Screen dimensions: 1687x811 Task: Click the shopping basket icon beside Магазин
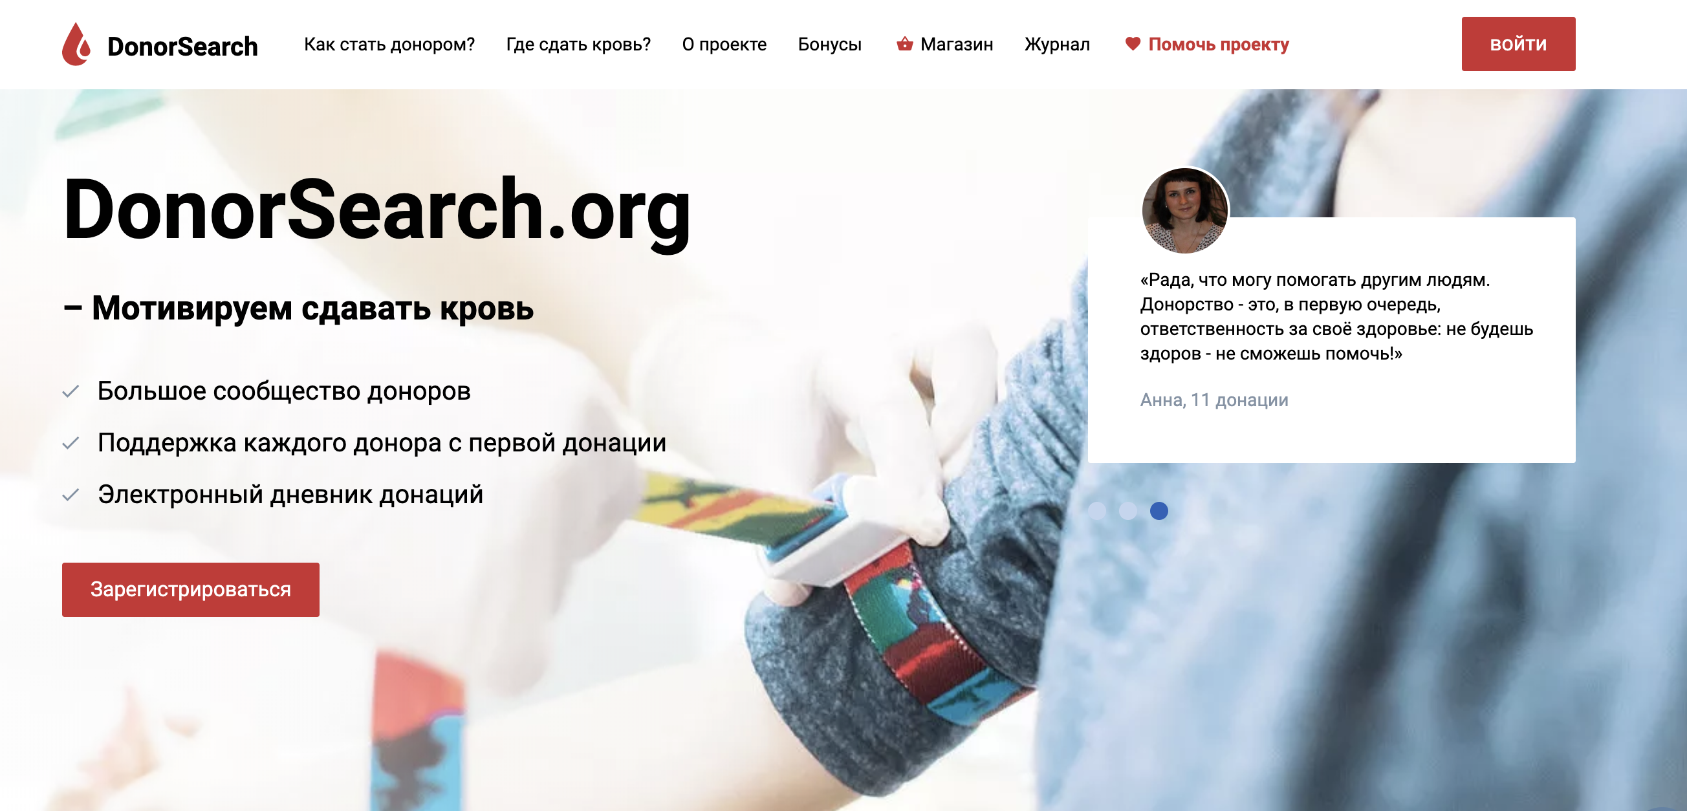(904, 44)
